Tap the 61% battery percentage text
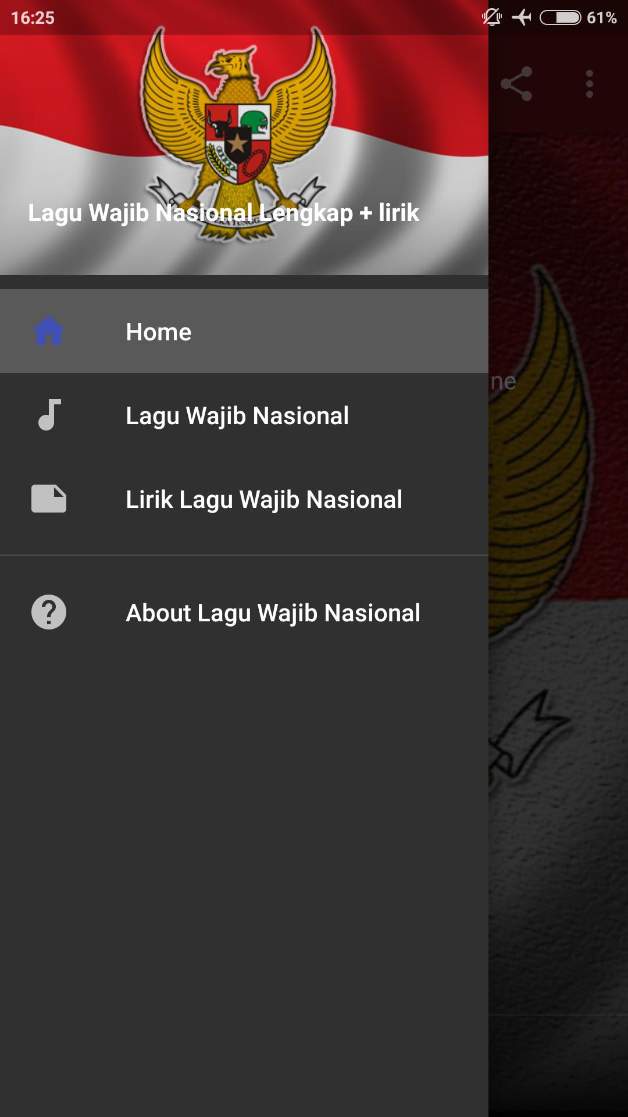This screenshot has height=1117, width=628. (602, 18)
